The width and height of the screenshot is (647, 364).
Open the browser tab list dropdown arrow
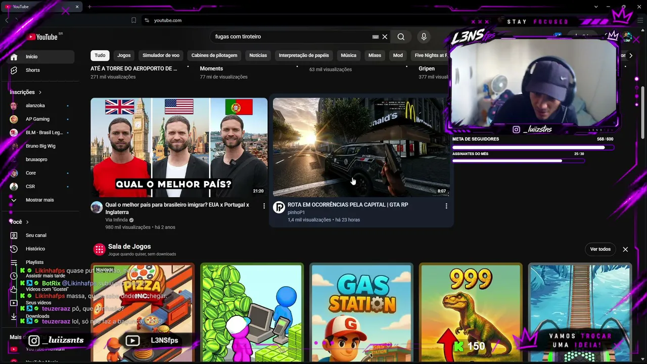596,7
